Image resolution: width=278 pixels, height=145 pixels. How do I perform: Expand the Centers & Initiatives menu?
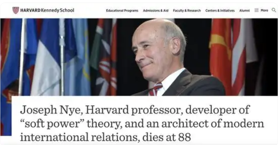(220, 11)
